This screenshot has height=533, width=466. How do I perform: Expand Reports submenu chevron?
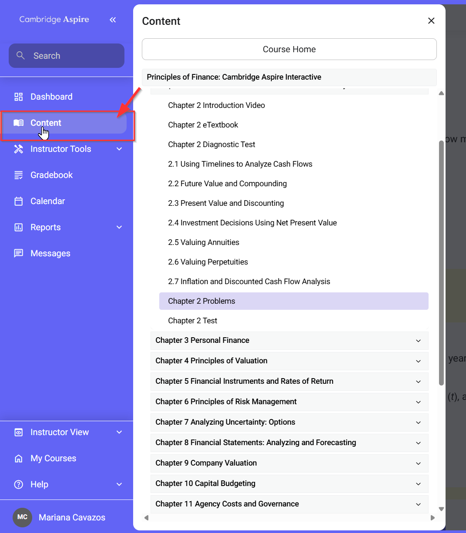coord(119,227)
